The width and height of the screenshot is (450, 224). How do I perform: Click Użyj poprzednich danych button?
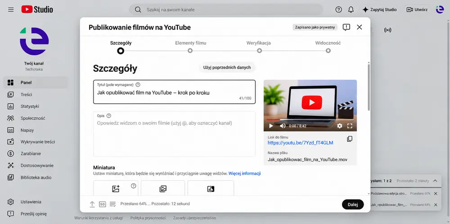point(227,68)
